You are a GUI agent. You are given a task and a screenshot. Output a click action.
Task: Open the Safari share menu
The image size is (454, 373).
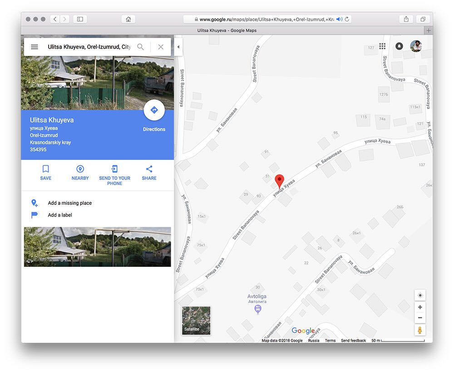click(x=406, y=19)
